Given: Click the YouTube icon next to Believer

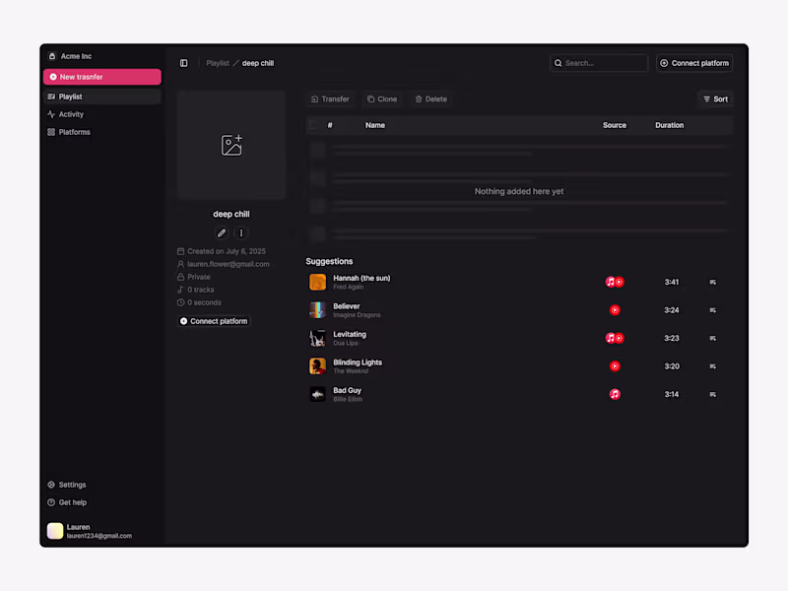Looking at the screenshot, I should (x=615, y=309).
